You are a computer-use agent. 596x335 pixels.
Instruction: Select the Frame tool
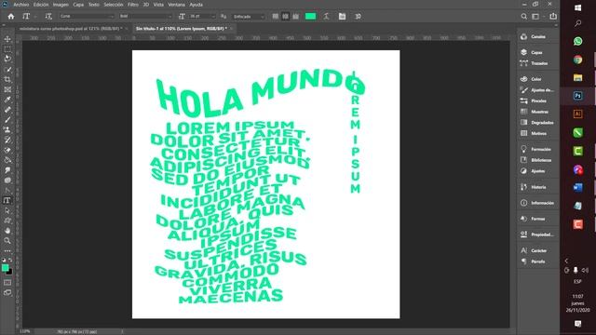(x=7, y=89)
